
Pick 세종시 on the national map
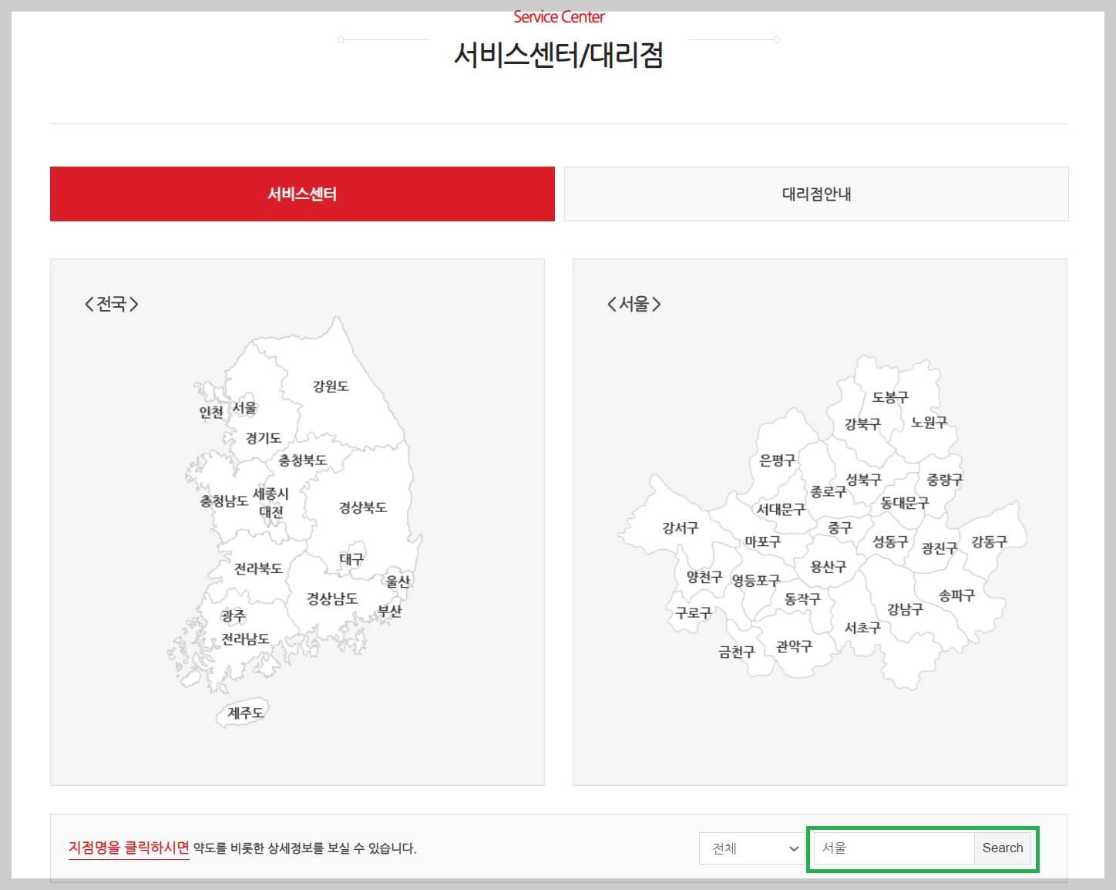pyautogui.click(x=271, y=494)
